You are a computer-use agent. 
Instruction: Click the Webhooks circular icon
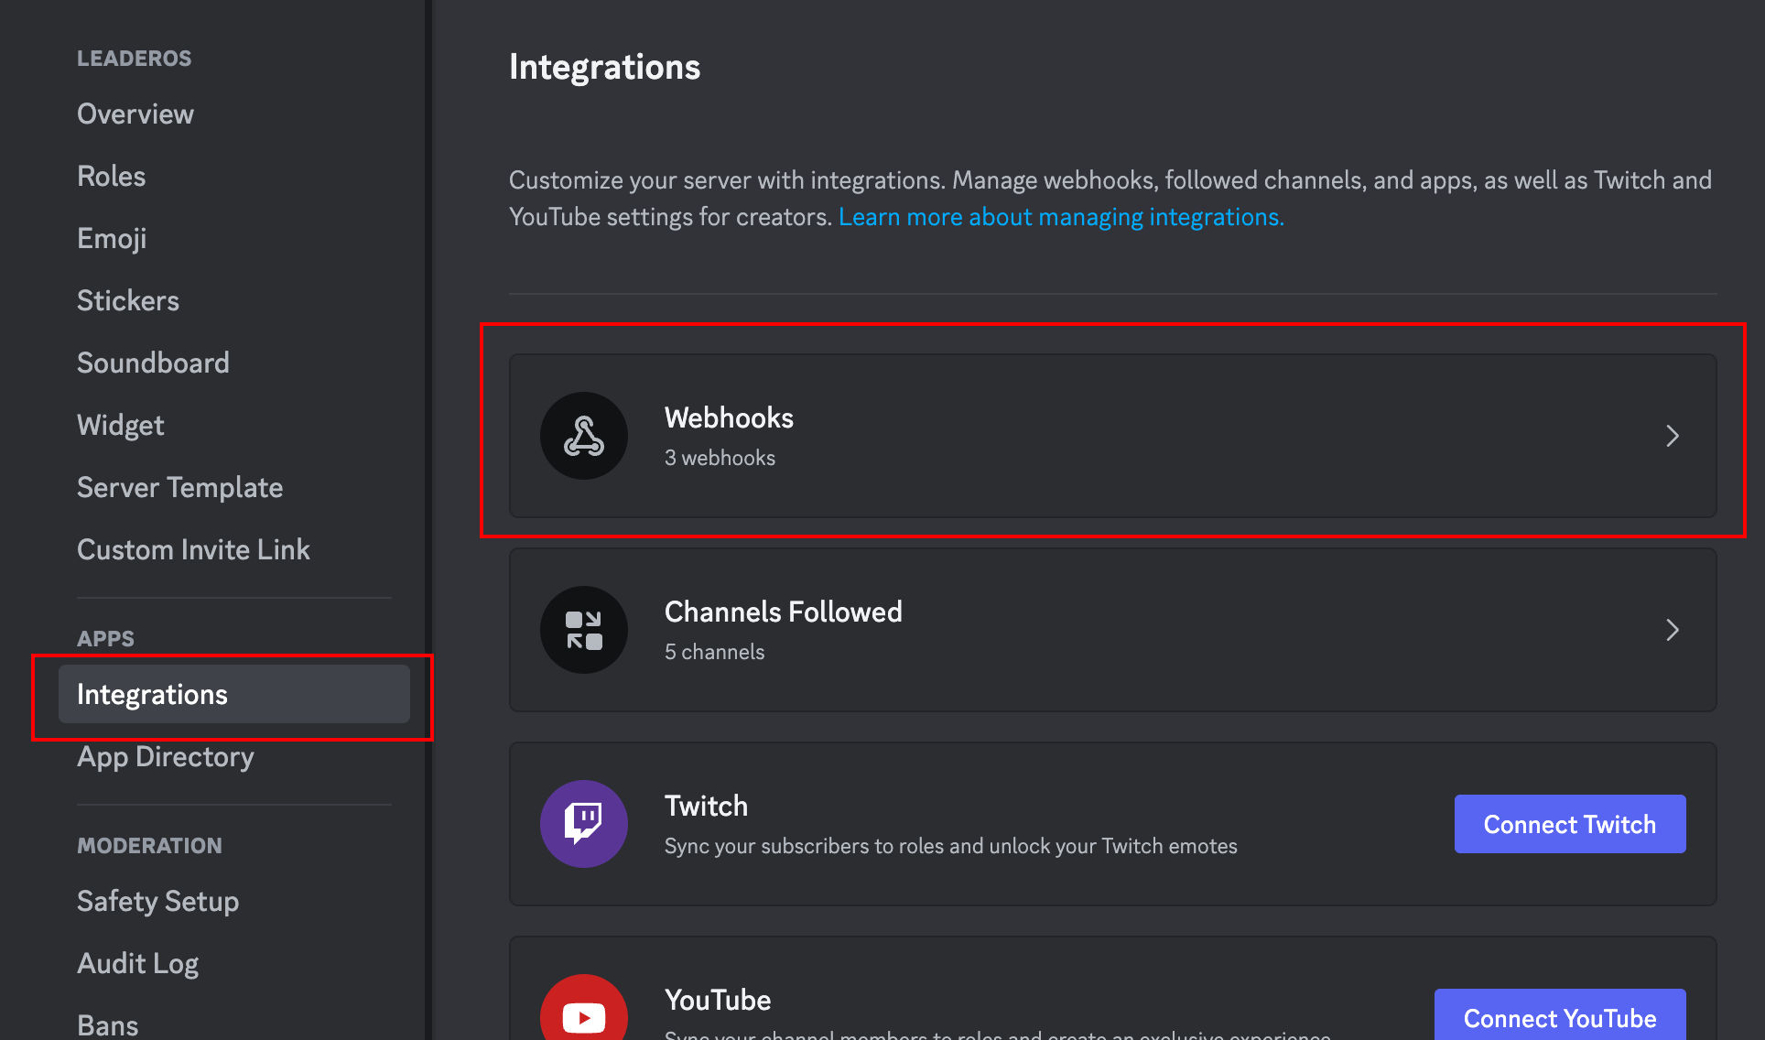pyautogui.click(x=583, y=436)
